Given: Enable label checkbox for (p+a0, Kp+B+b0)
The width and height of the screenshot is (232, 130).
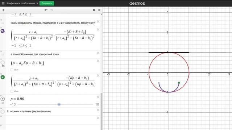Looking at the screenshot, I should pos(12,70).
